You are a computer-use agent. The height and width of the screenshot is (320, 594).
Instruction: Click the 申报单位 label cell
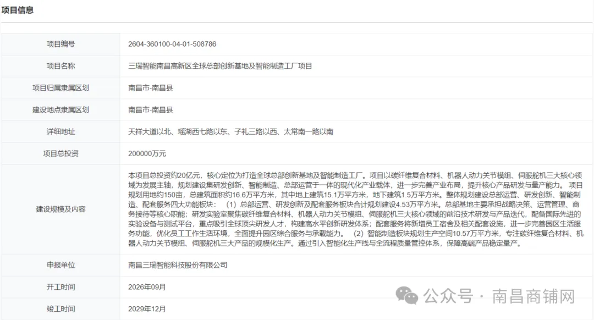tap(61, 265)
